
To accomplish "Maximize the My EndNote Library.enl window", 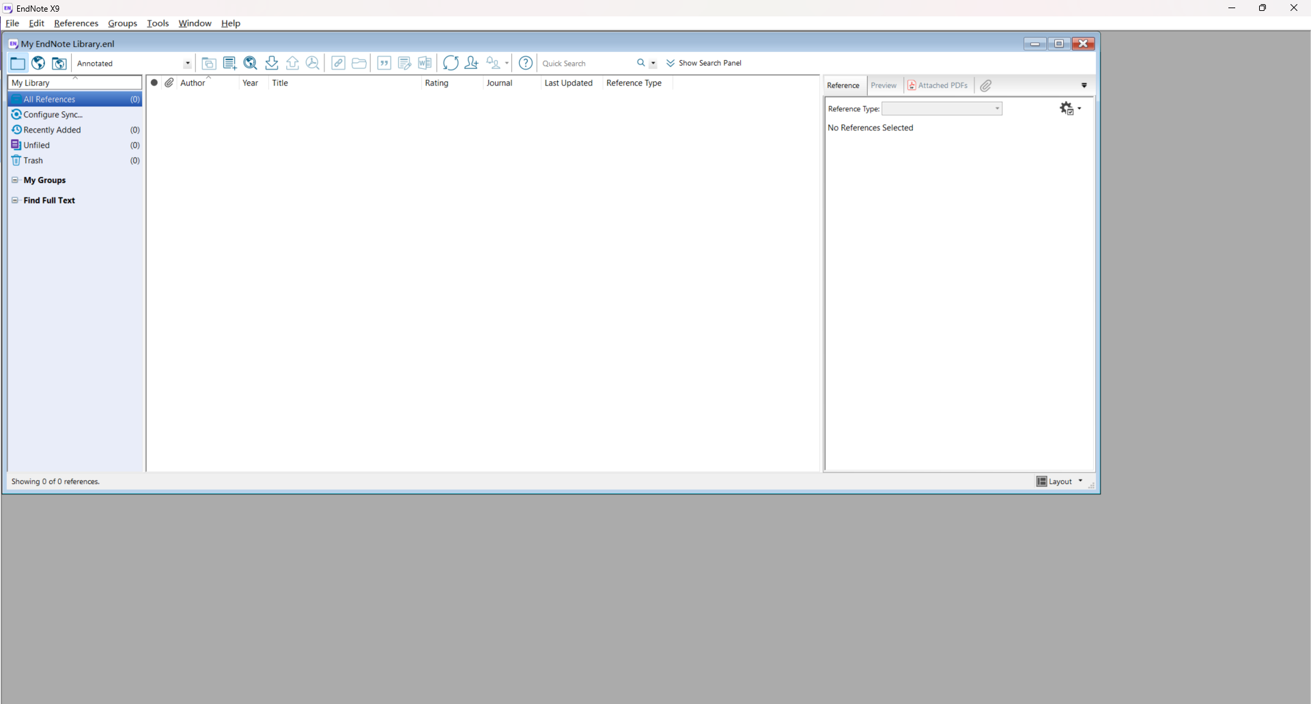I will [1059, 44].
